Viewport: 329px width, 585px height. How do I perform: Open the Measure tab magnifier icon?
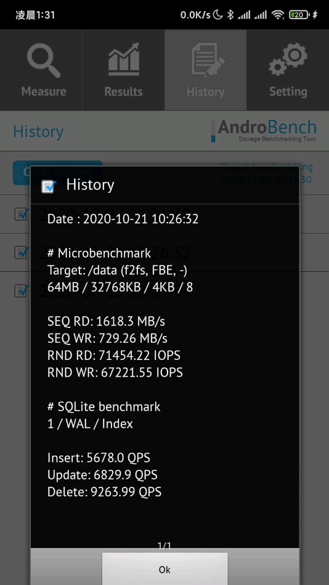44,60
